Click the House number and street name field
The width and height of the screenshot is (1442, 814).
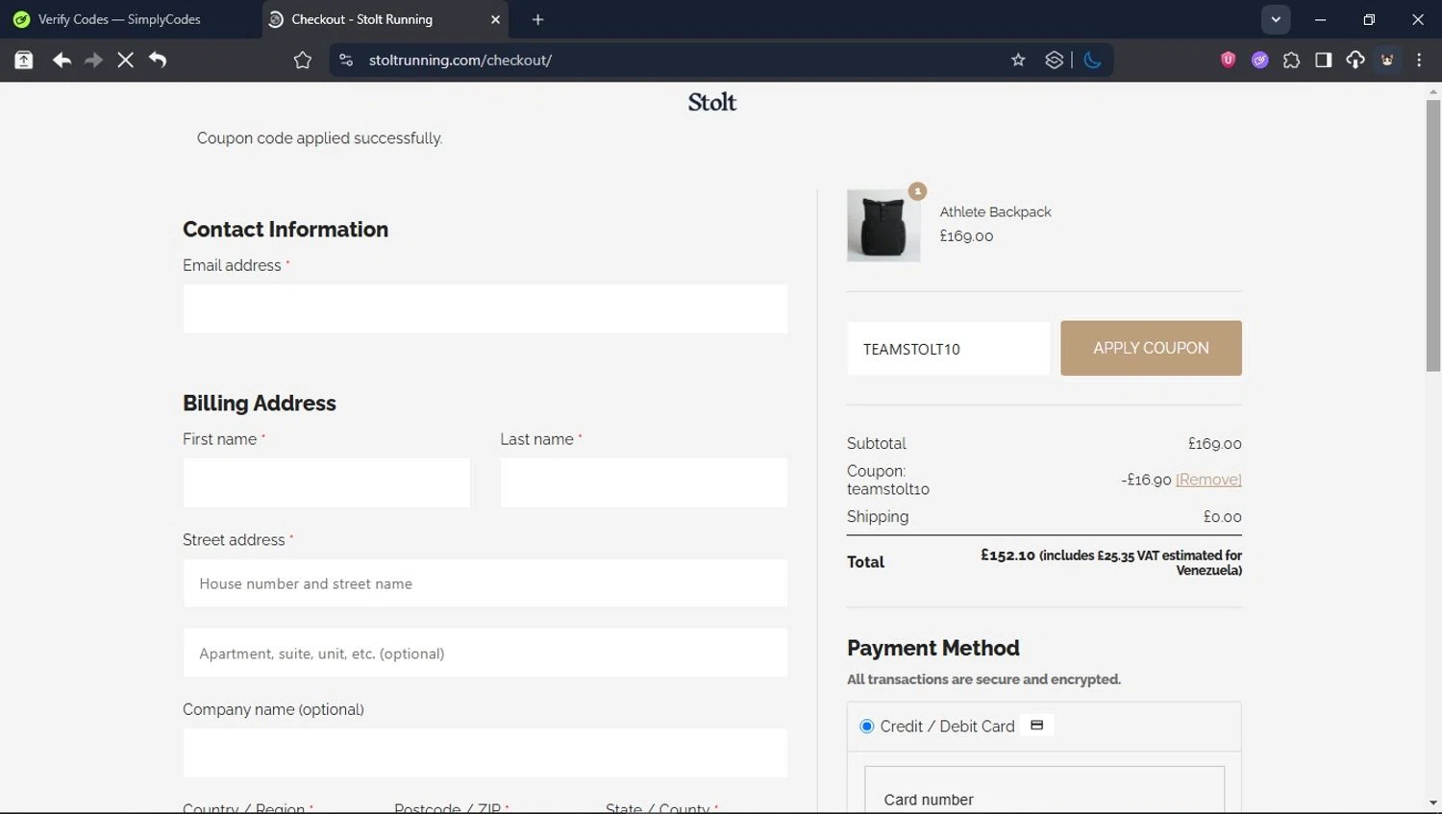[x=485, y=583]
